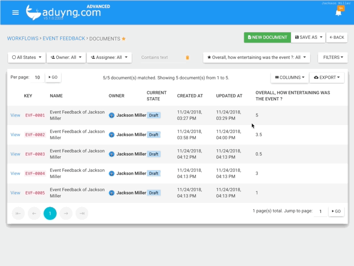Open the Owner: All dropdown

66,57
